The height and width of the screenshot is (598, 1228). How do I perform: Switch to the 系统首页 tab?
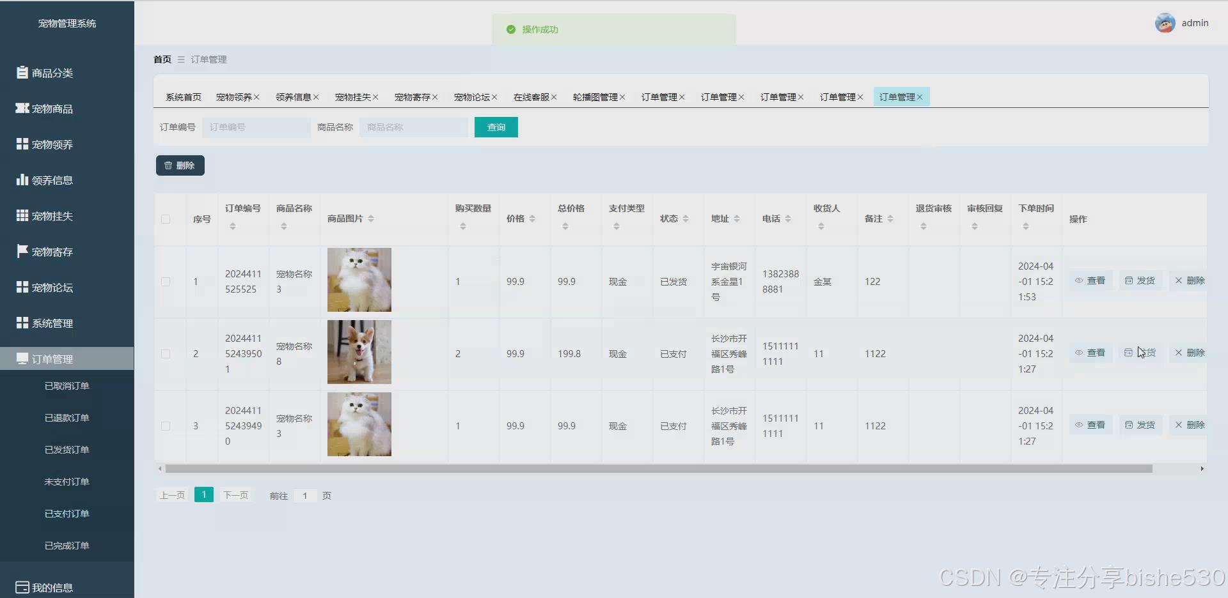tap(183, 97)
